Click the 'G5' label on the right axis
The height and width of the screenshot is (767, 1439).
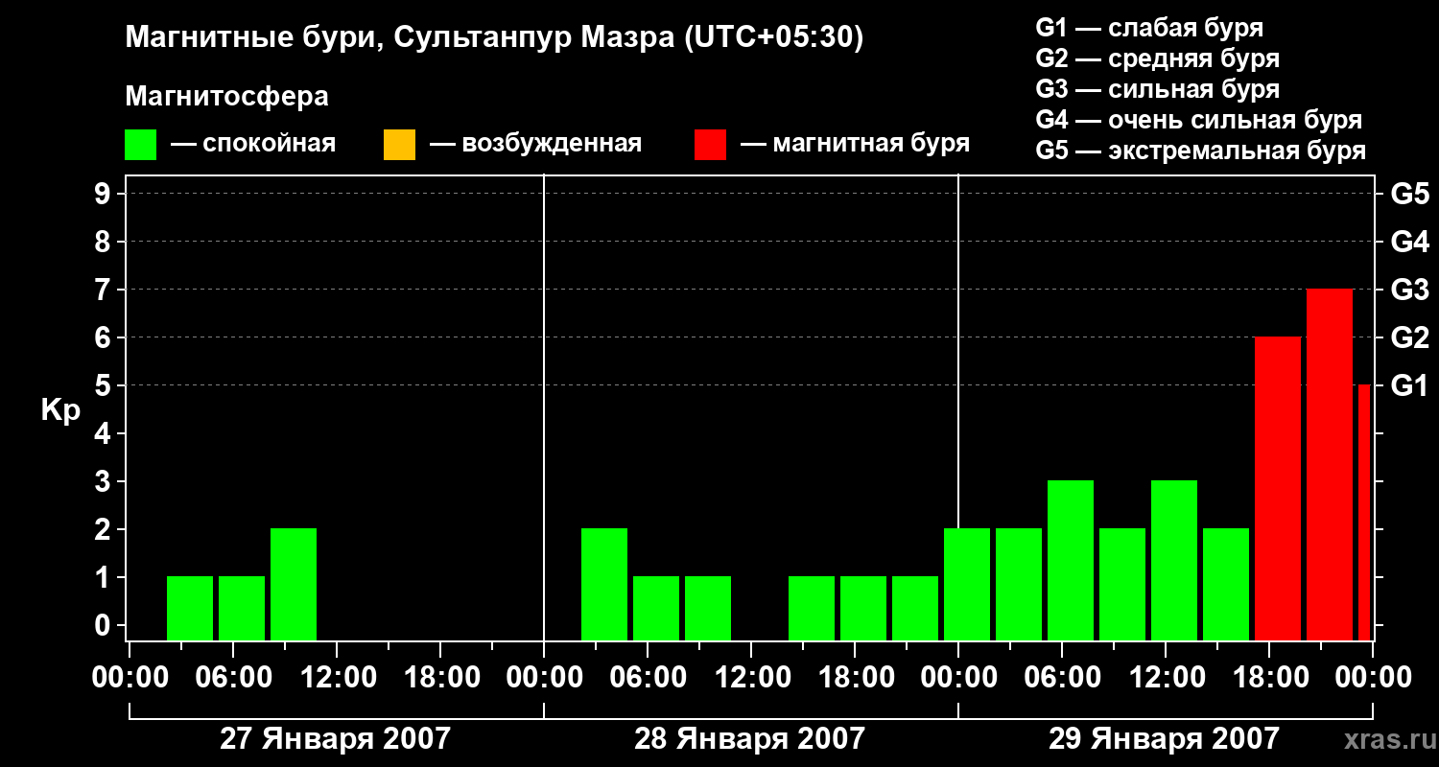1409,194
